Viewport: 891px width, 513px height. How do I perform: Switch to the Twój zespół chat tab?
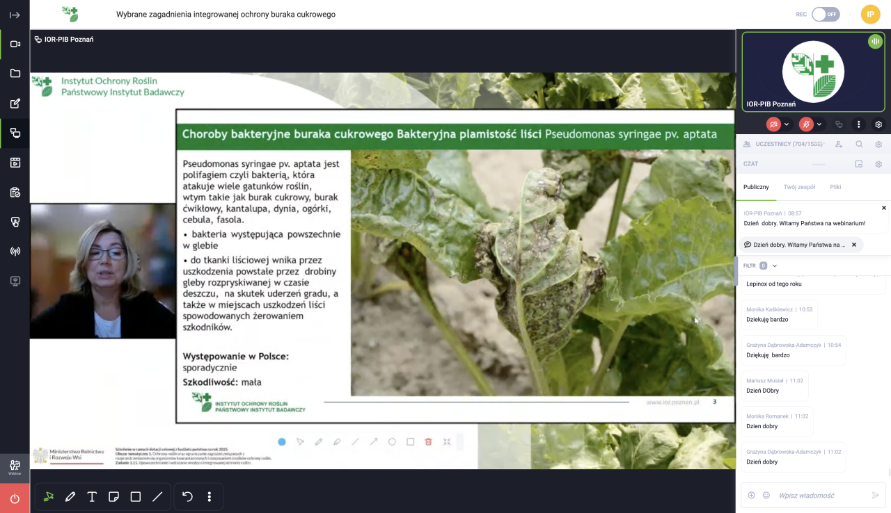(x=799, y=187)
